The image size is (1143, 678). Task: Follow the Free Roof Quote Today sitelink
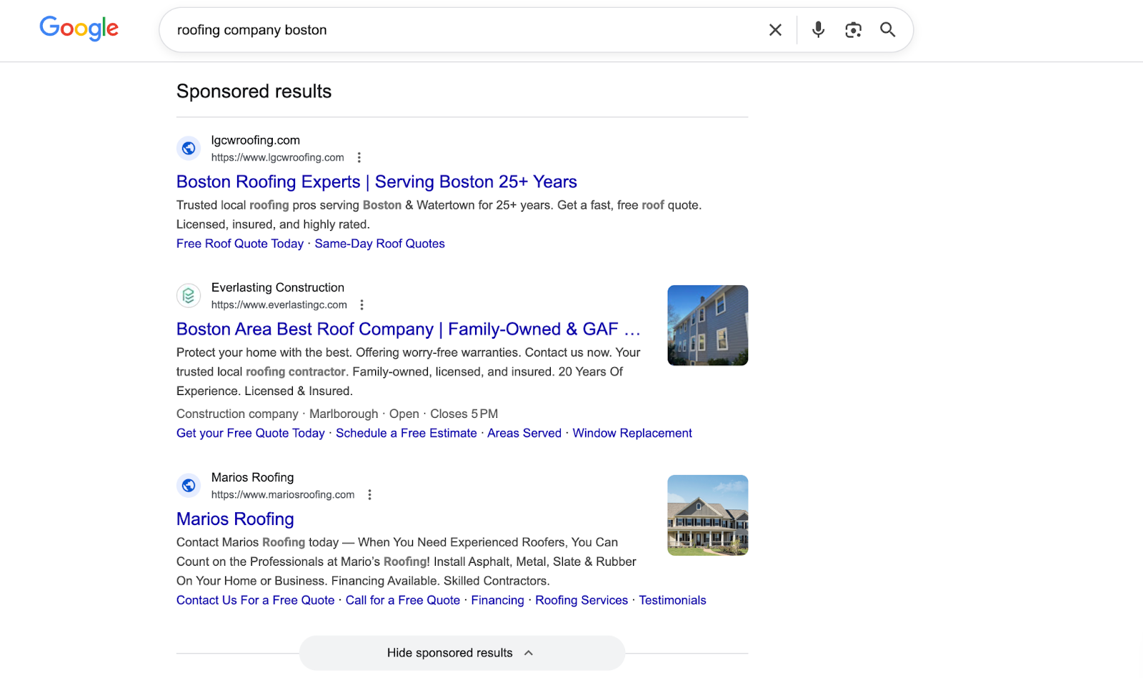pyautogui.click(x=239, y=243)
